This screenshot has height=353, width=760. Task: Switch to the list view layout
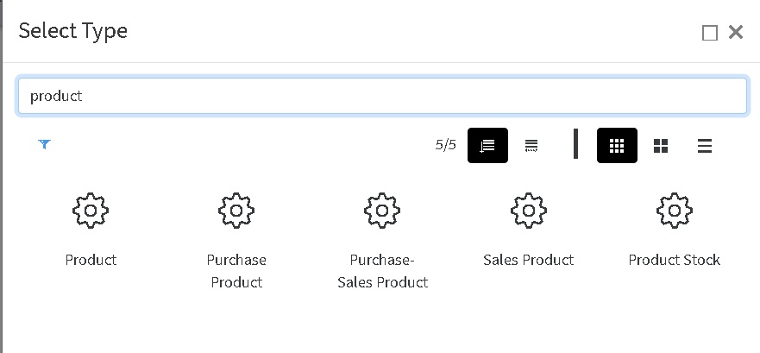[705, 146]
